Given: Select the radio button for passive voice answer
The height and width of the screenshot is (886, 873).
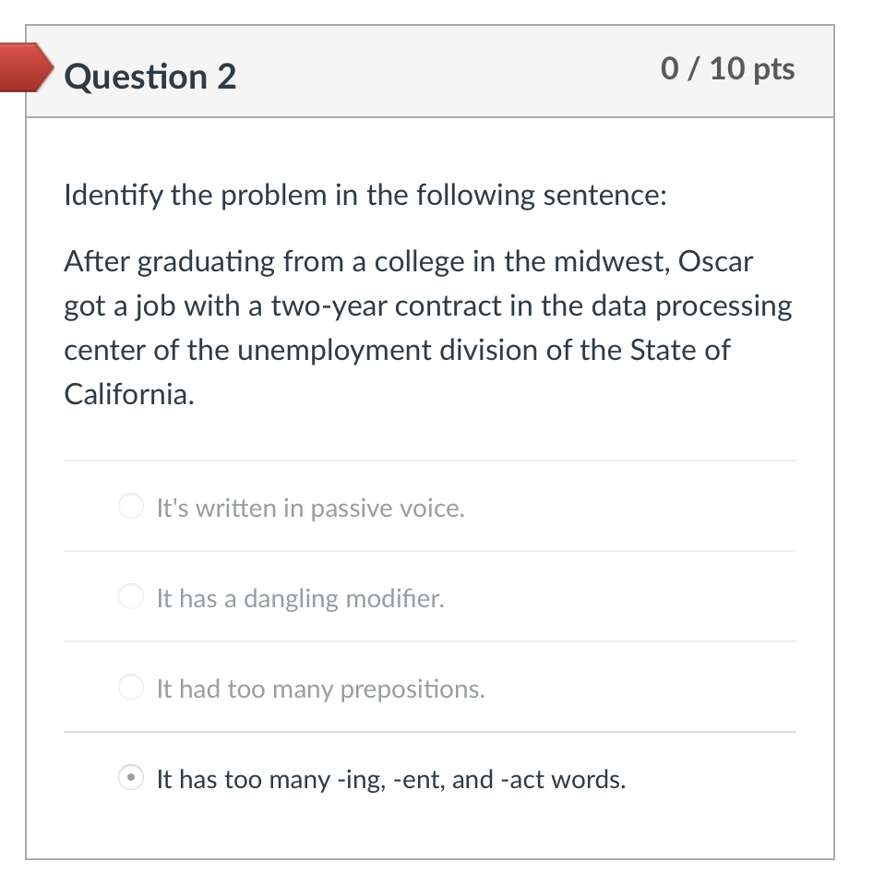Looking at the screenshot, I should click(x=131, y=506).
